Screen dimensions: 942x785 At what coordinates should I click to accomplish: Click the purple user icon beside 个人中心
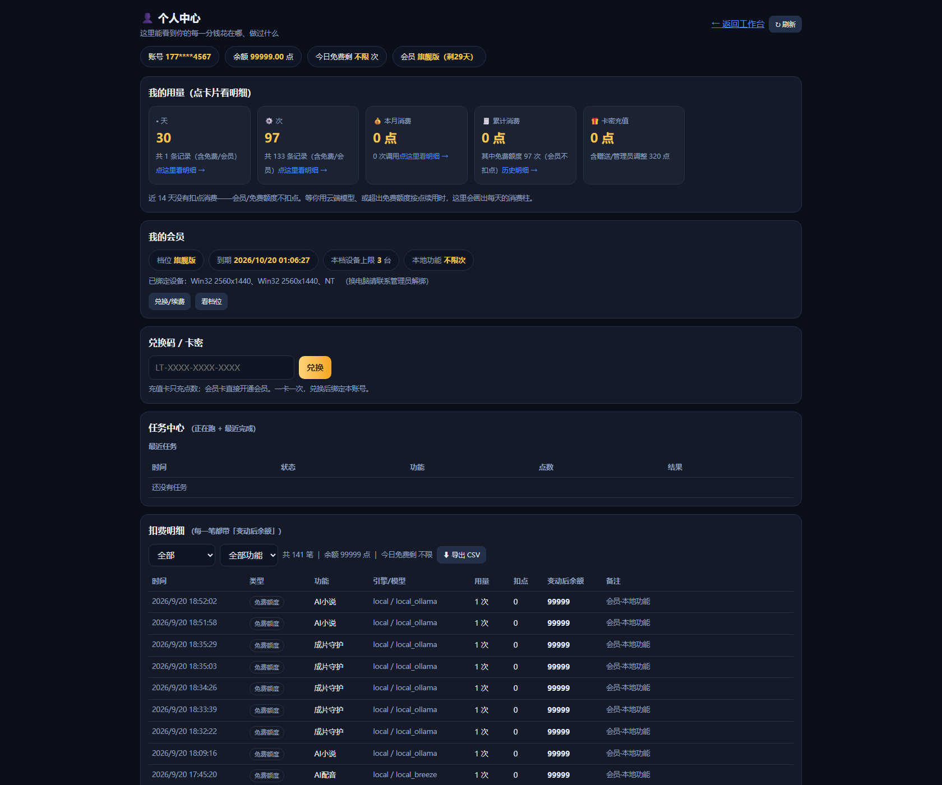(147, 18)
